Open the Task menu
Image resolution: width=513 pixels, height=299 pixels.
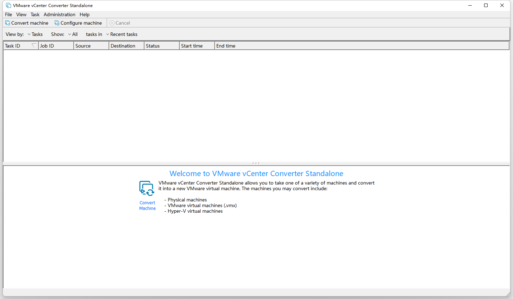coord(35,14)
